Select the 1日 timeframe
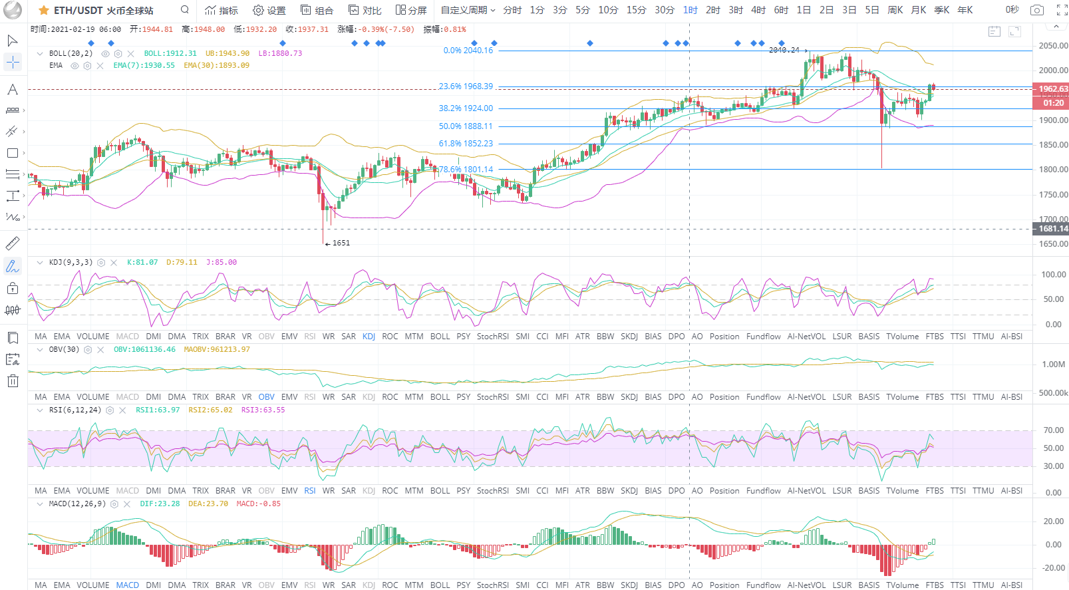 pyautogui.click(x=804, y=10)
